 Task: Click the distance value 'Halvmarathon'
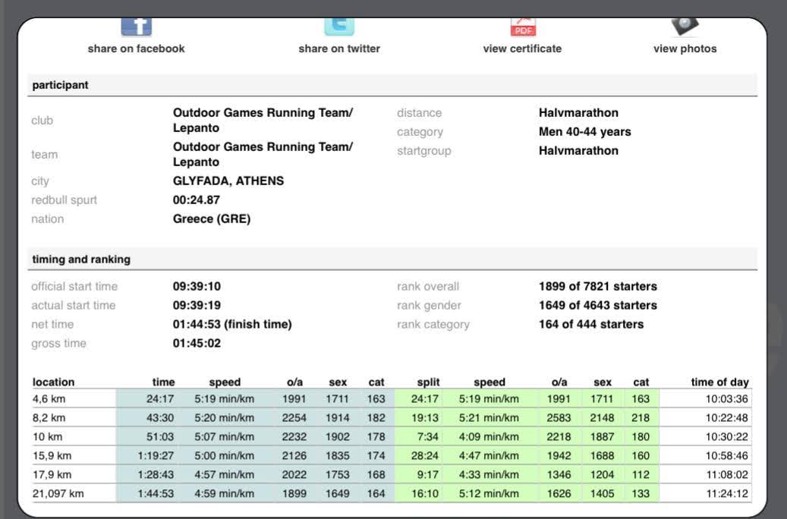point(578,112)
